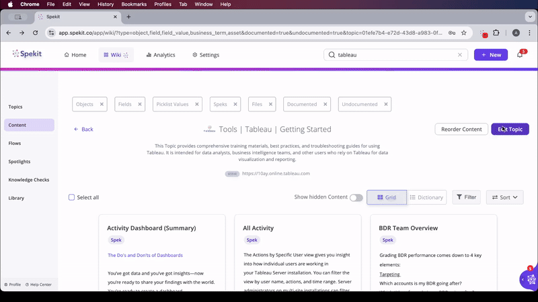Remove the Picklist Values filter chip

(x=197, y=104)
